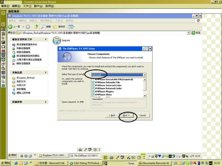
Task: Open Explorer 我的最愛(A) menu
Action: click(x=46, y=20)
